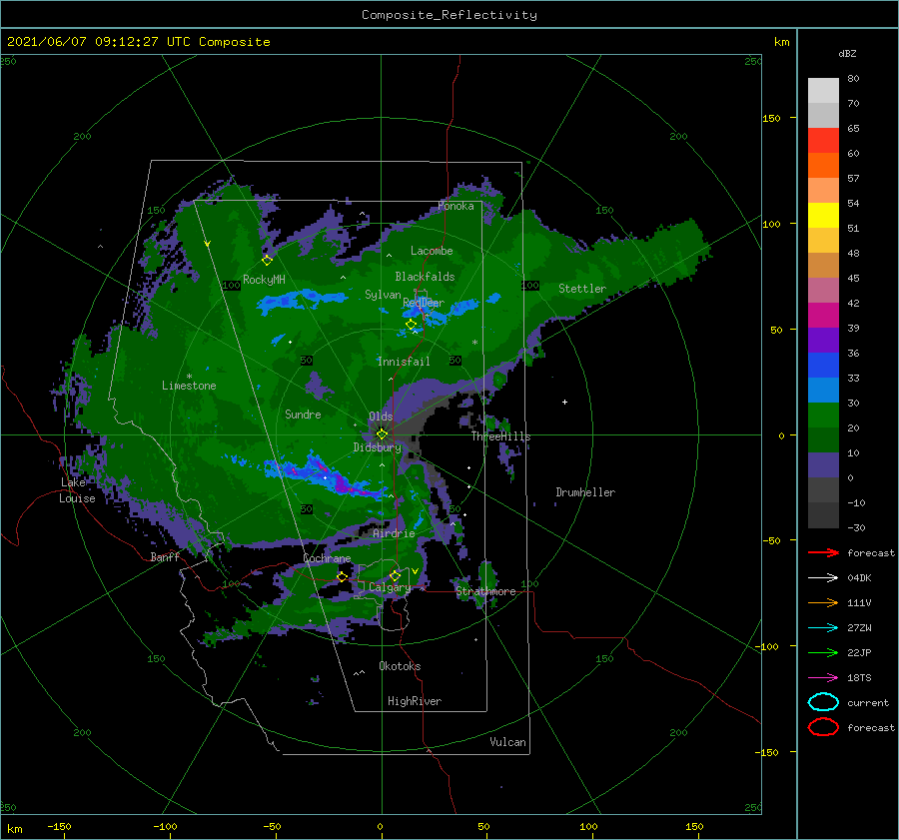The height and width of the screenshot is (840, 899).
Task: Click the Okotoks label
Action: (x=400, y=666)
